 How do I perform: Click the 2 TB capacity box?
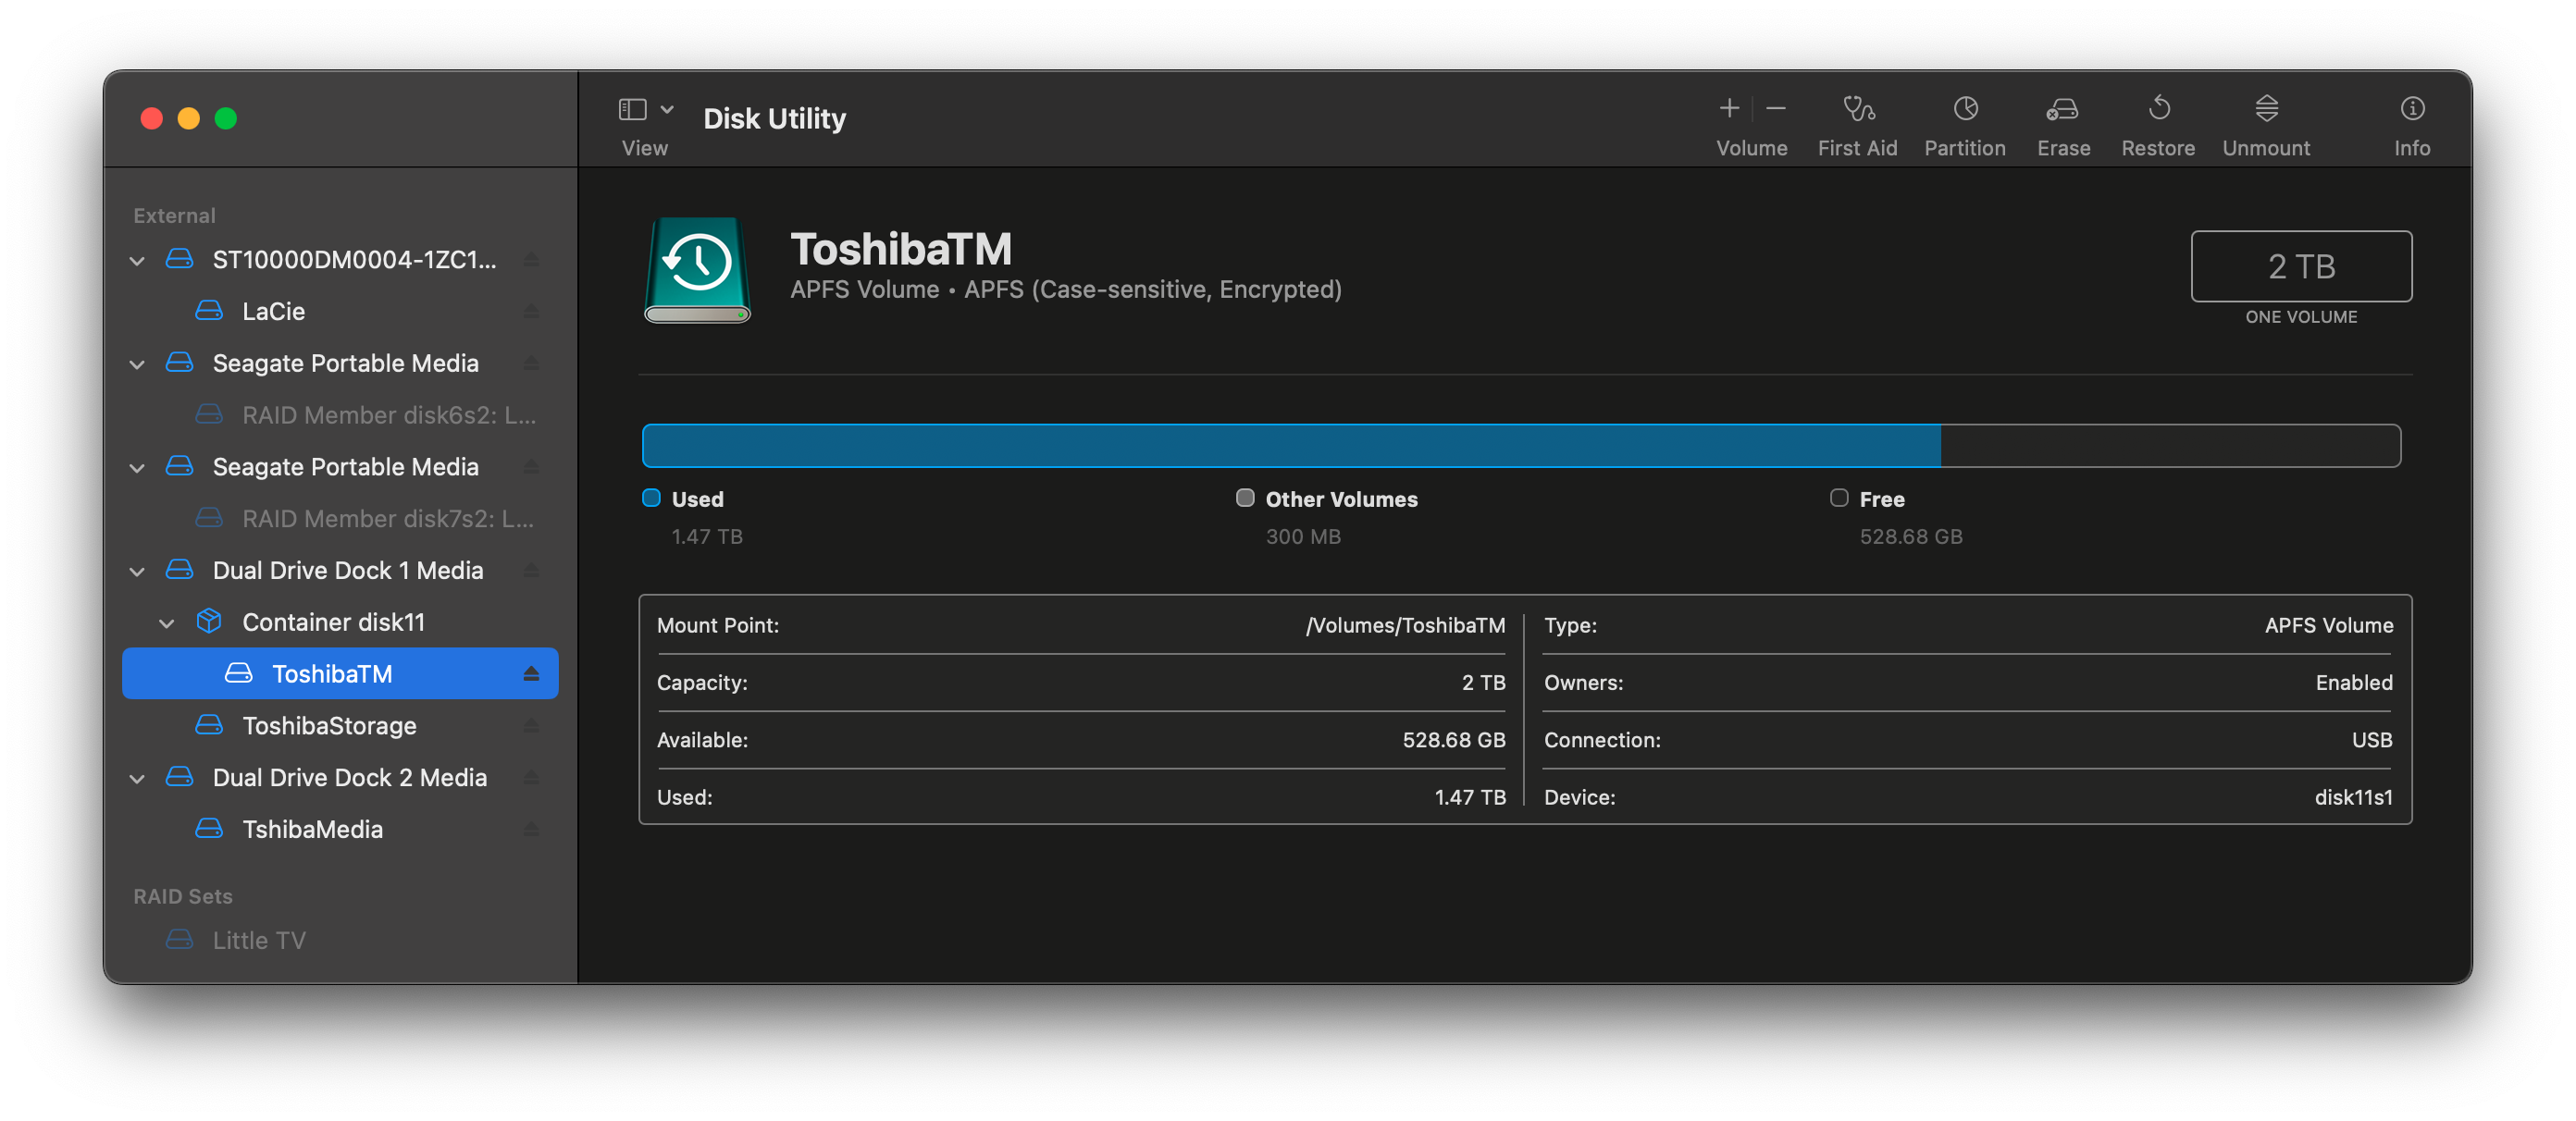(x=2300, y=267)
